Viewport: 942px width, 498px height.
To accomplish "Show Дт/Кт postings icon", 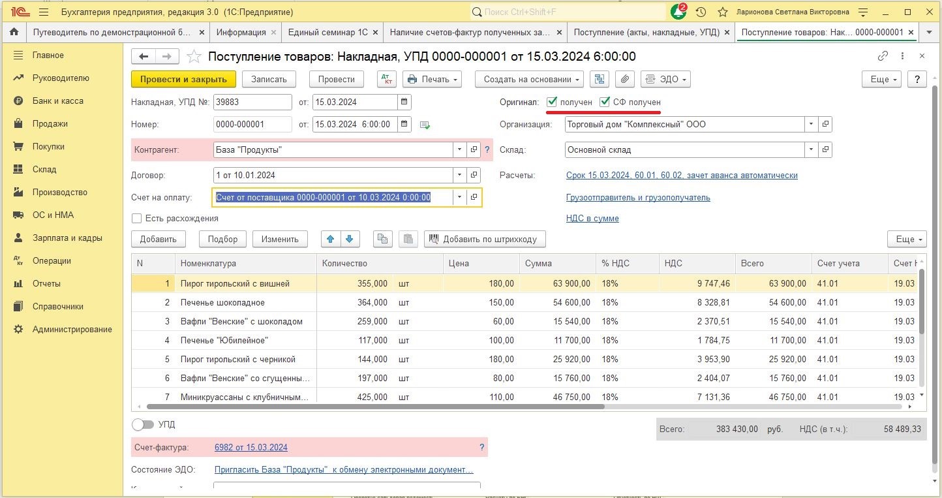I will 387,79.
